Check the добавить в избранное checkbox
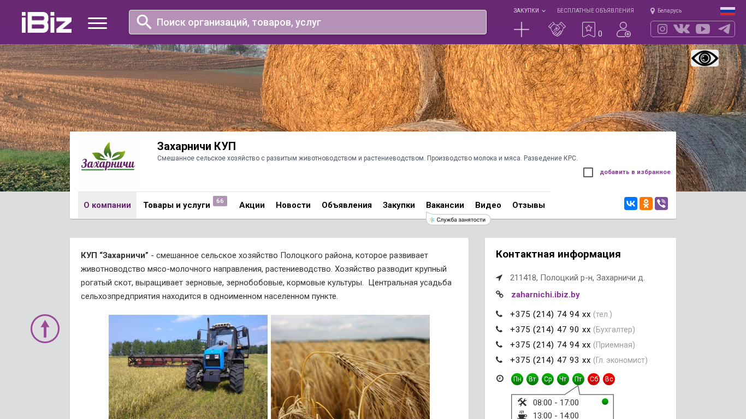Screen dimensions: 746x419 tap(588, 172)
